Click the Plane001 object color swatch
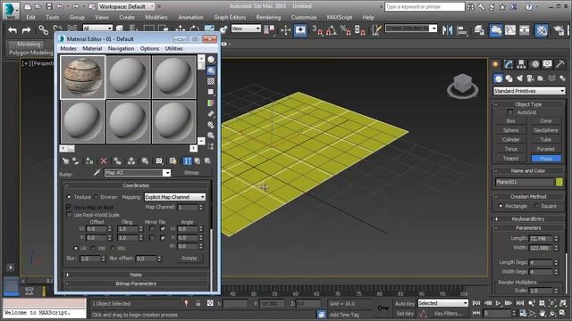The width and height of the screenshot is (572, 321). tap(559, 182)
